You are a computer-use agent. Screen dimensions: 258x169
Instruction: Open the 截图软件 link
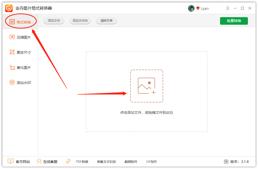(131, 162)
